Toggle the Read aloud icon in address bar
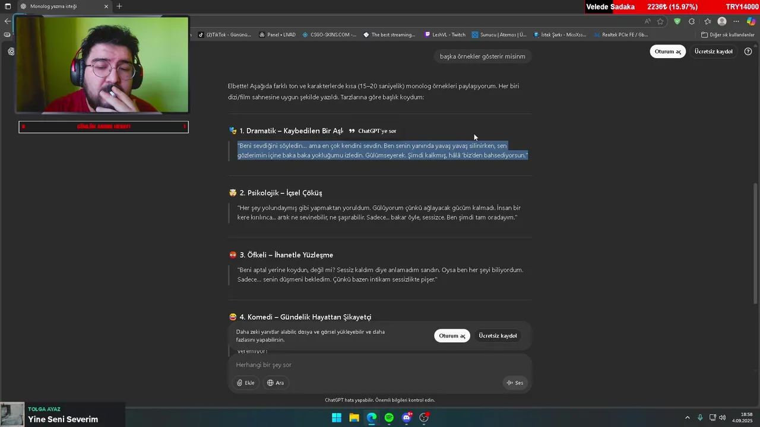 (x=648, y=21)
